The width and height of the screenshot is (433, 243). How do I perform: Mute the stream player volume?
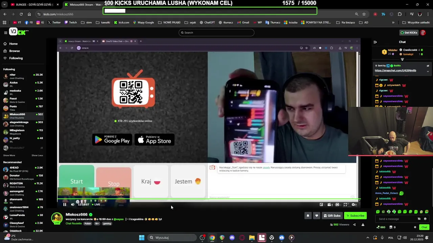point(72,205)
